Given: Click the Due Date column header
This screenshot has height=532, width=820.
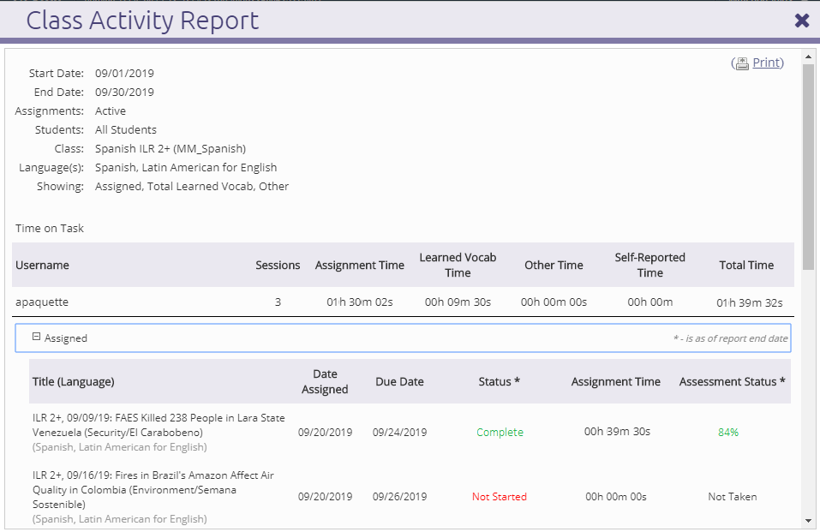Looking at the screenshot, I should coord(399,382).
